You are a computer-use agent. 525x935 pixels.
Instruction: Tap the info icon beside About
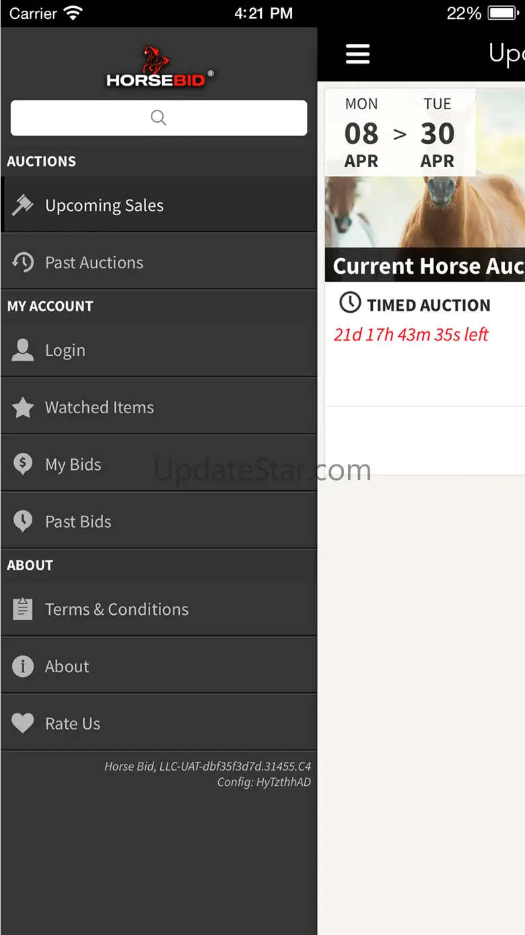pyautogui.click(x=23, y=666)
